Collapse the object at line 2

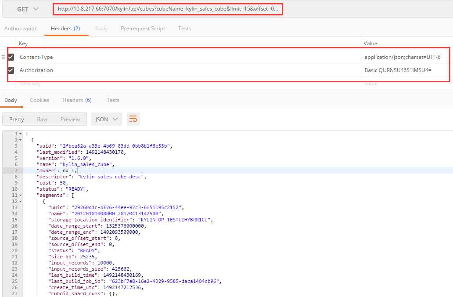(x=20, y=140)
